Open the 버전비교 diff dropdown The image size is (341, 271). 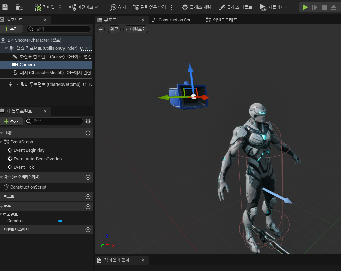(x=84, y=7)
